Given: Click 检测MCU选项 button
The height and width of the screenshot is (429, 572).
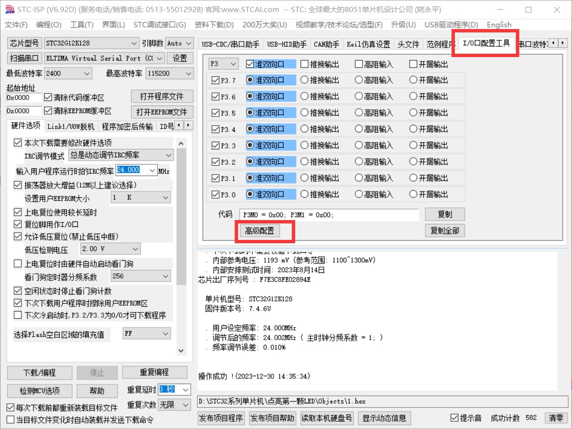Looking at the screenshot, I should pyautogui.click(x=39, y=391).
